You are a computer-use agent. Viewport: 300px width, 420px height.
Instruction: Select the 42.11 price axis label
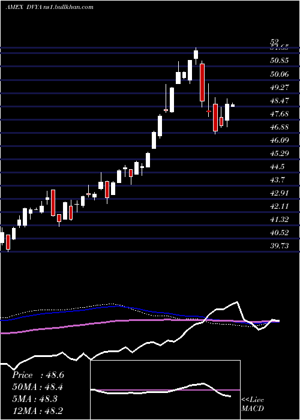point(280,206)
